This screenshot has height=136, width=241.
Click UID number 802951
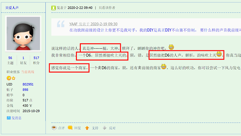(28, 84)
